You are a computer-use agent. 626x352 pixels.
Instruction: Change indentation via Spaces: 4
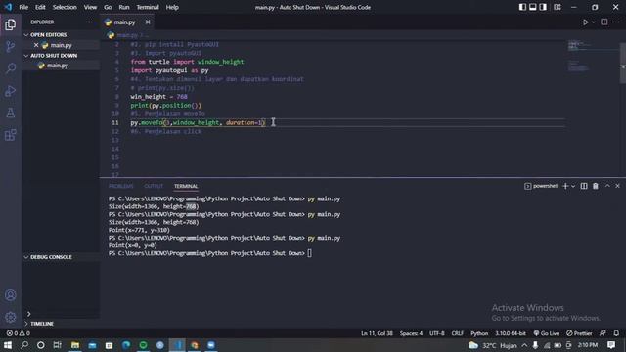411,333
